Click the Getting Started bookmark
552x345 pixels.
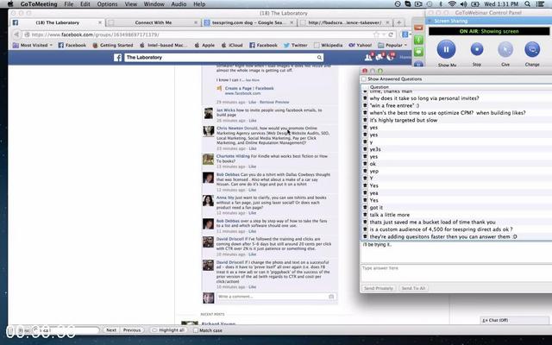tap(113, 45)
